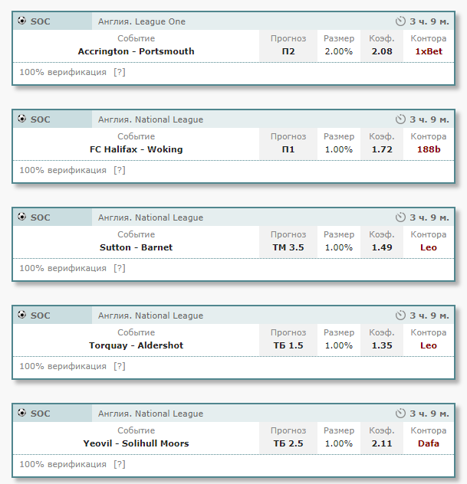Click soccer ball icon in Yeovil - Solihull Moors card

[x=22, y=413]
